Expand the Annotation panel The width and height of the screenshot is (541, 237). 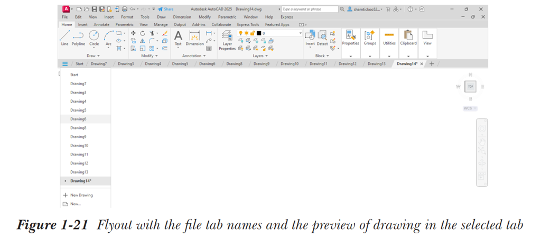tap(193, 56)
